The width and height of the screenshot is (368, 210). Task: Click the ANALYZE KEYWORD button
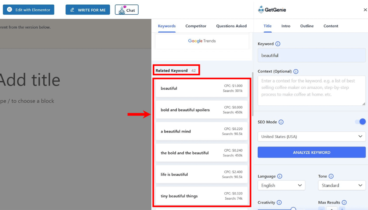point(312,152)
